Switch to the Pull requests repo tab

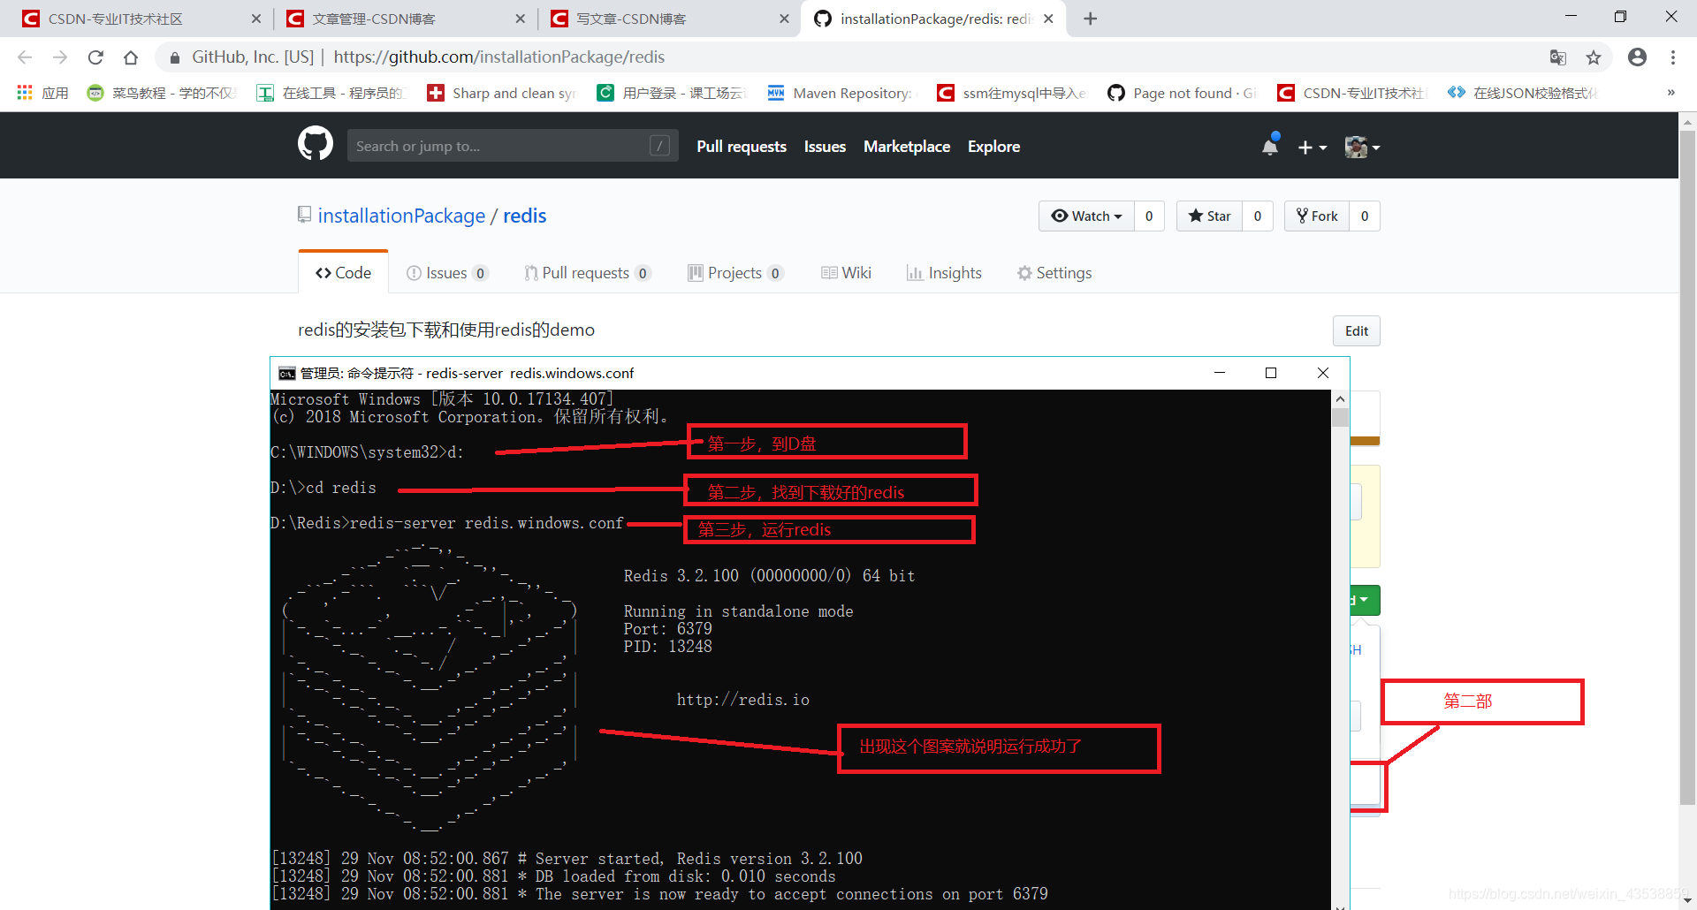pyautogui.click(x=587, y=273)
